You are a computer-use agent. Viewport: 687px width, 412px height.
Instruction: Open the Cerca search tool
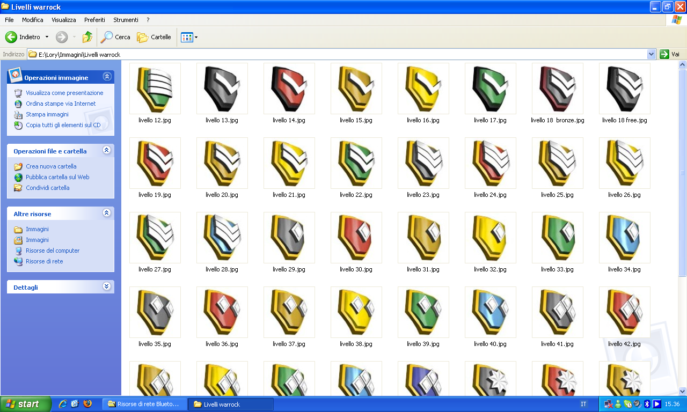point(116,37)
